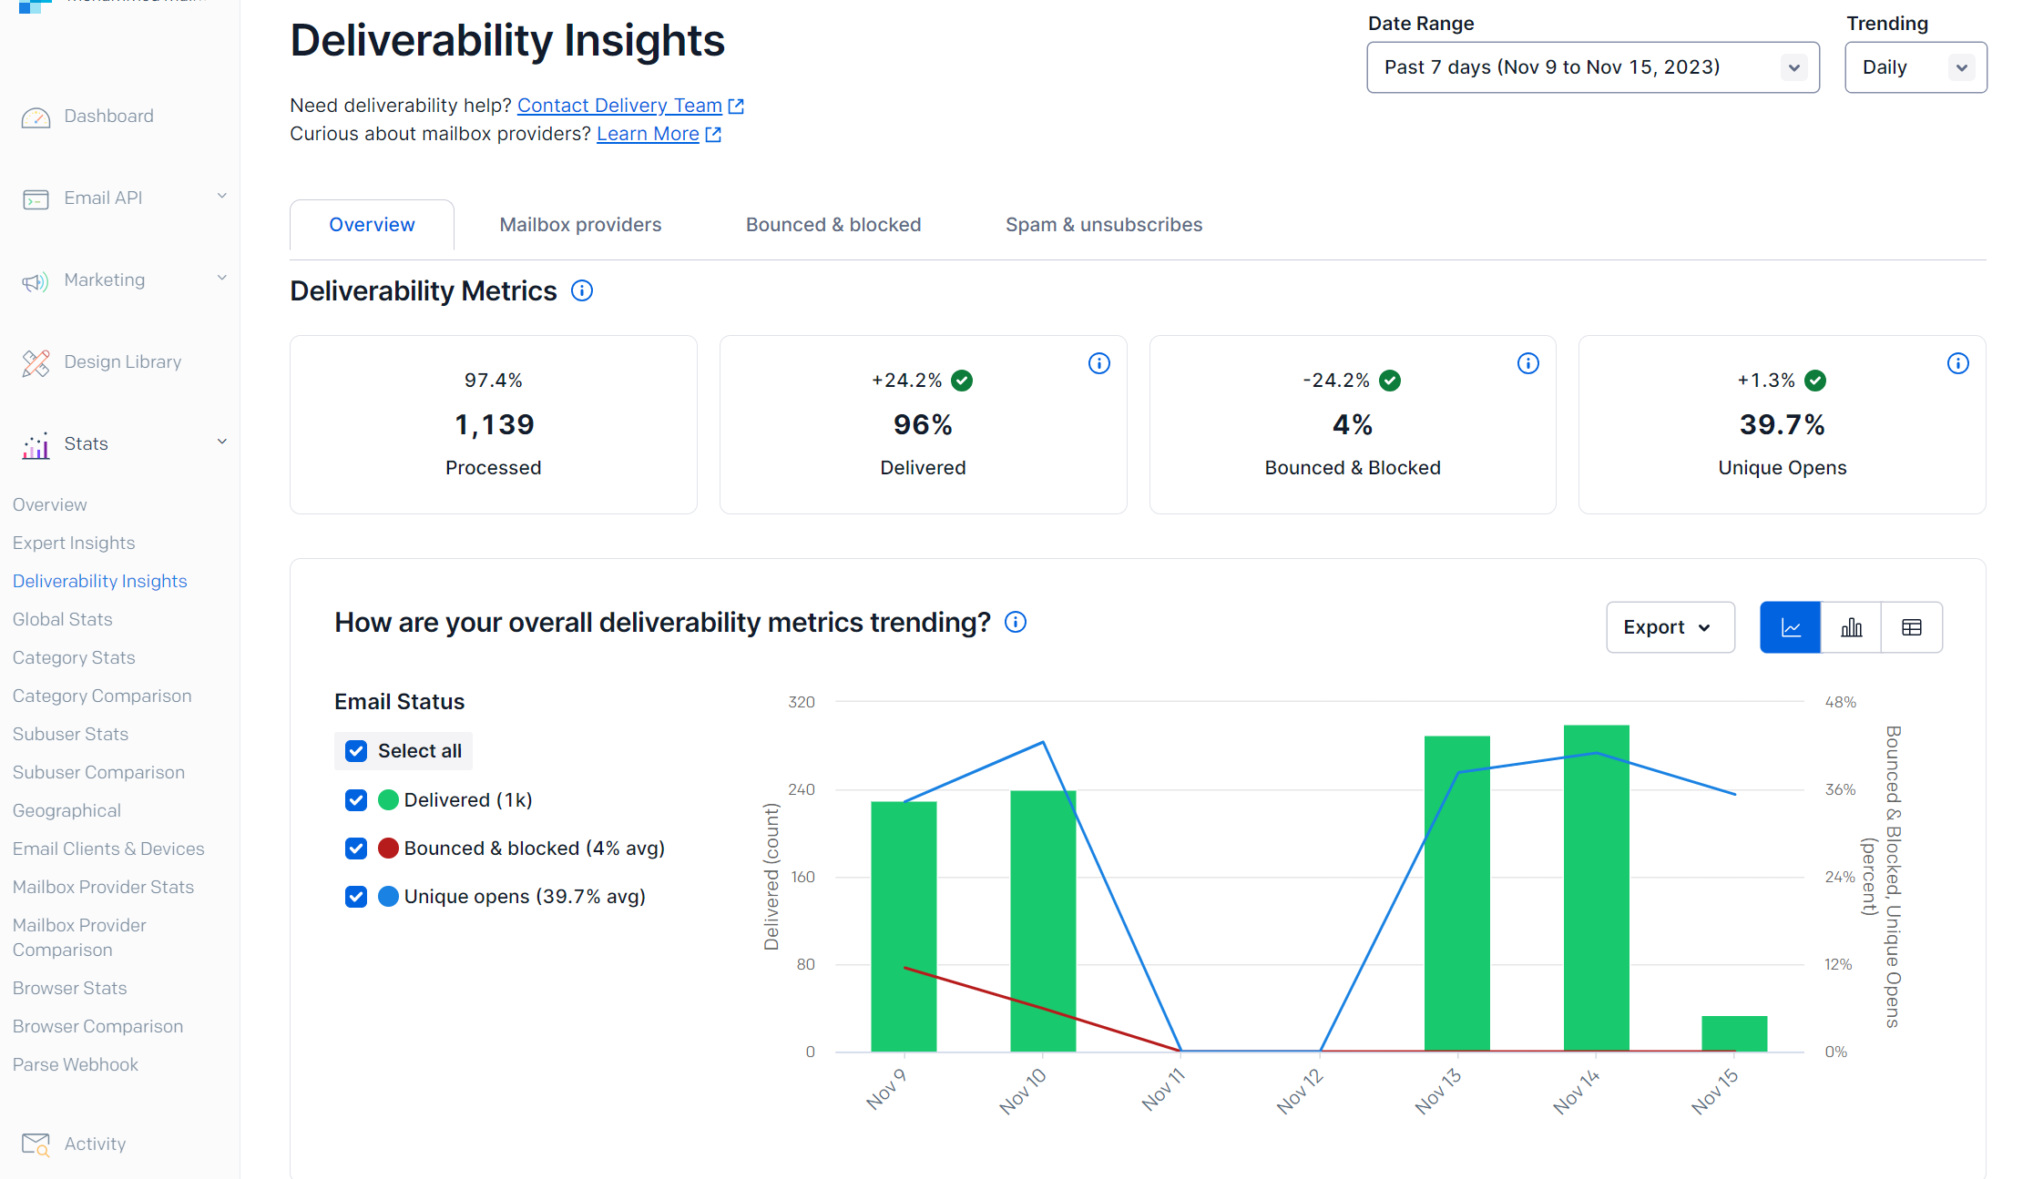Image resolution: width=2033 pixels, height=1179 pixels.
Task: Click the Nov 9 green bar
Action: [904, 927]
